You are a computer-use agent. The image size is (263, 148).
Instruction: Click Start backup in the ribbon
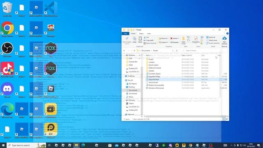coord(224,41)
